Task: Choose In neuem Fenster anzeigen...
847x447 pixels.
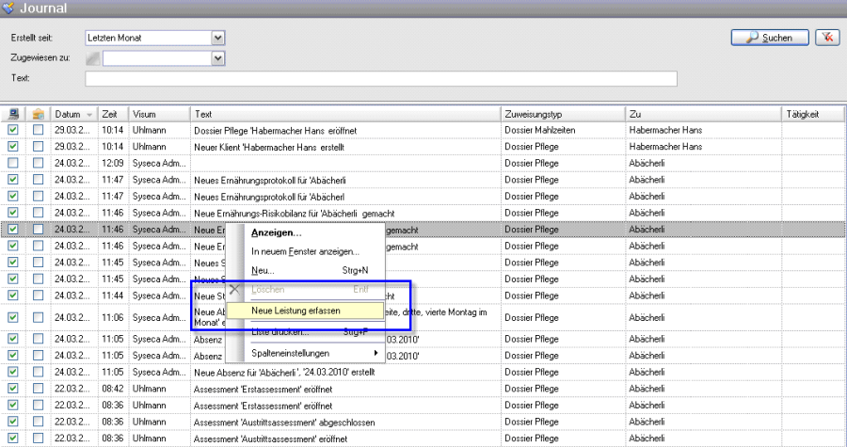Action: [305, 251]
